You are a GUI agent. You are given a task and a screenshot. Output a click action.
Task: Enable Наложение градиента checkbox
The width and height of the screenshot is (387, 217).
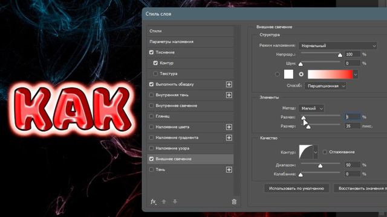tap(151, 137)
